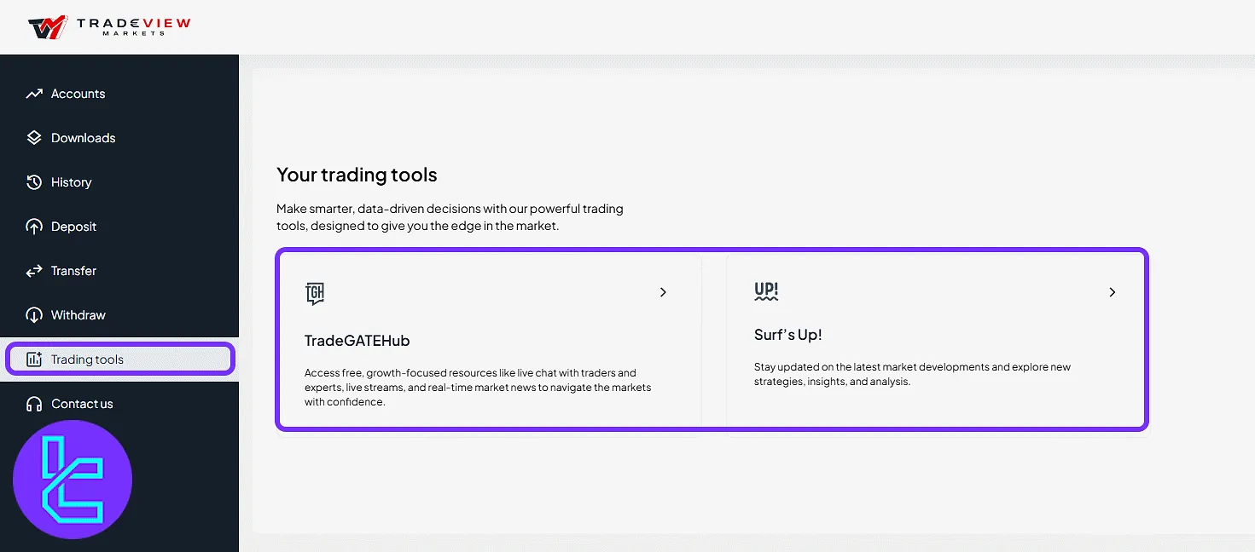Select the Trading tools menu item
This screenshot has width=1255, height=552.
tap(119, 359)
